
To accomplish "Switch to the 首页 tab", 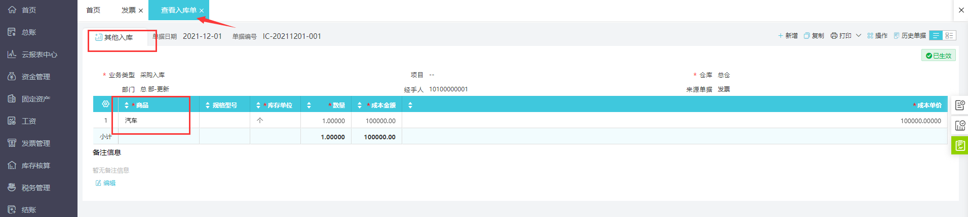I will 93,10.
